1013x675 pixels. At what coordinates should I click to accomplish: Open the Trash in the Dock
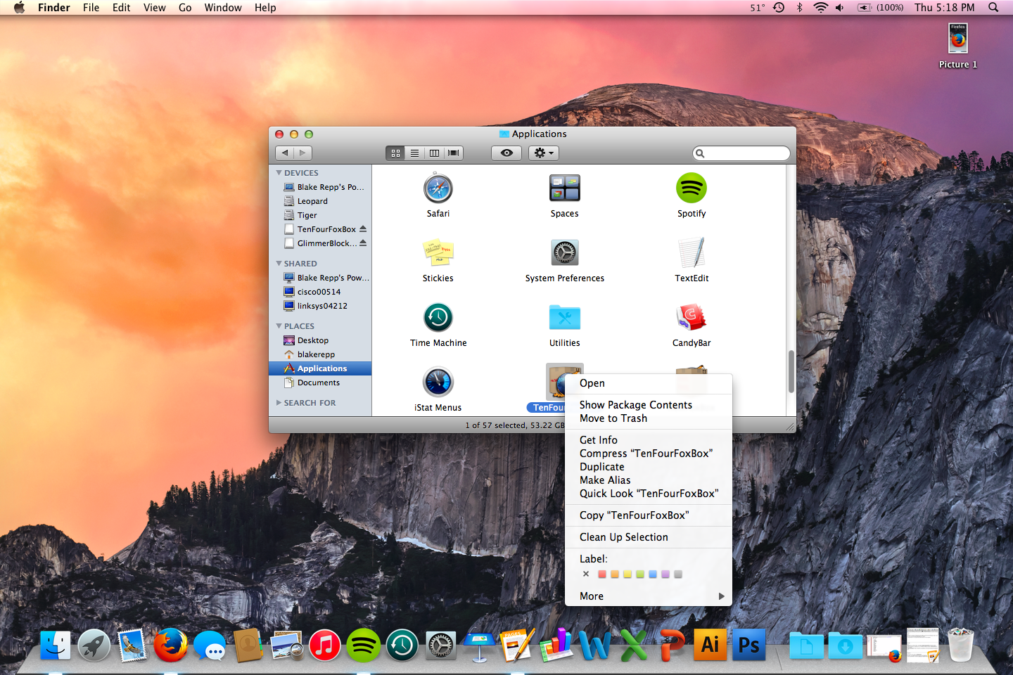click(960, 645)
